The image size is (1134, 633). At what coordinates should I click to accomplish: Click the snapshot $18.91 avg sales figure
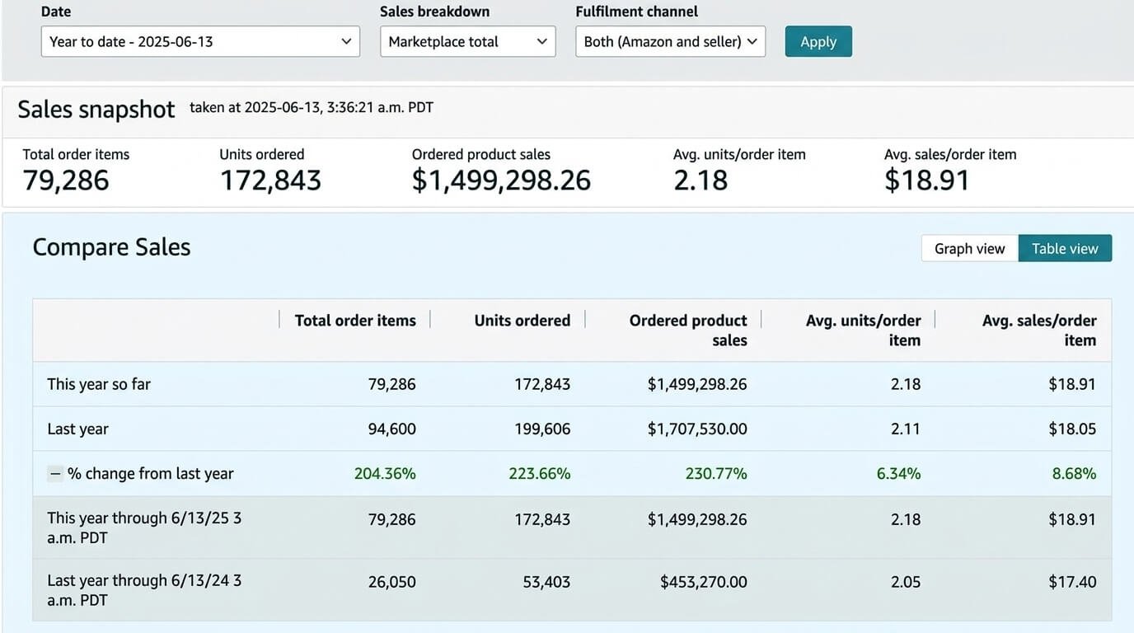(927, 181)
